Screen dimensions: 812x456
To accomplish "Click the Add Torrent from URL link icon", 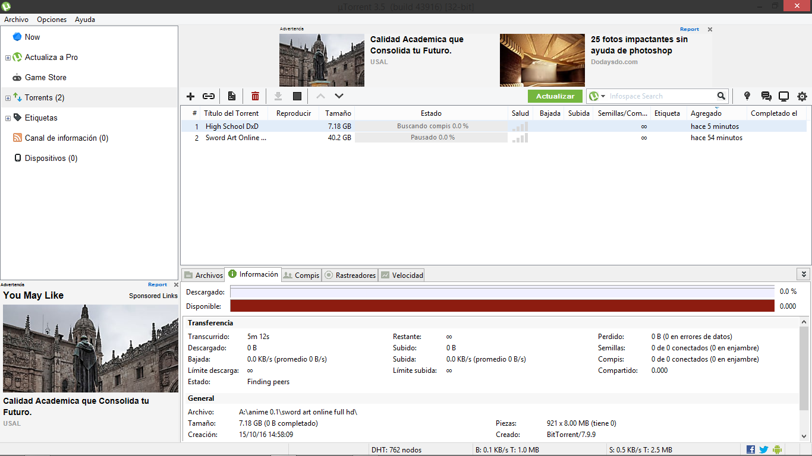I will coord(209,96).
